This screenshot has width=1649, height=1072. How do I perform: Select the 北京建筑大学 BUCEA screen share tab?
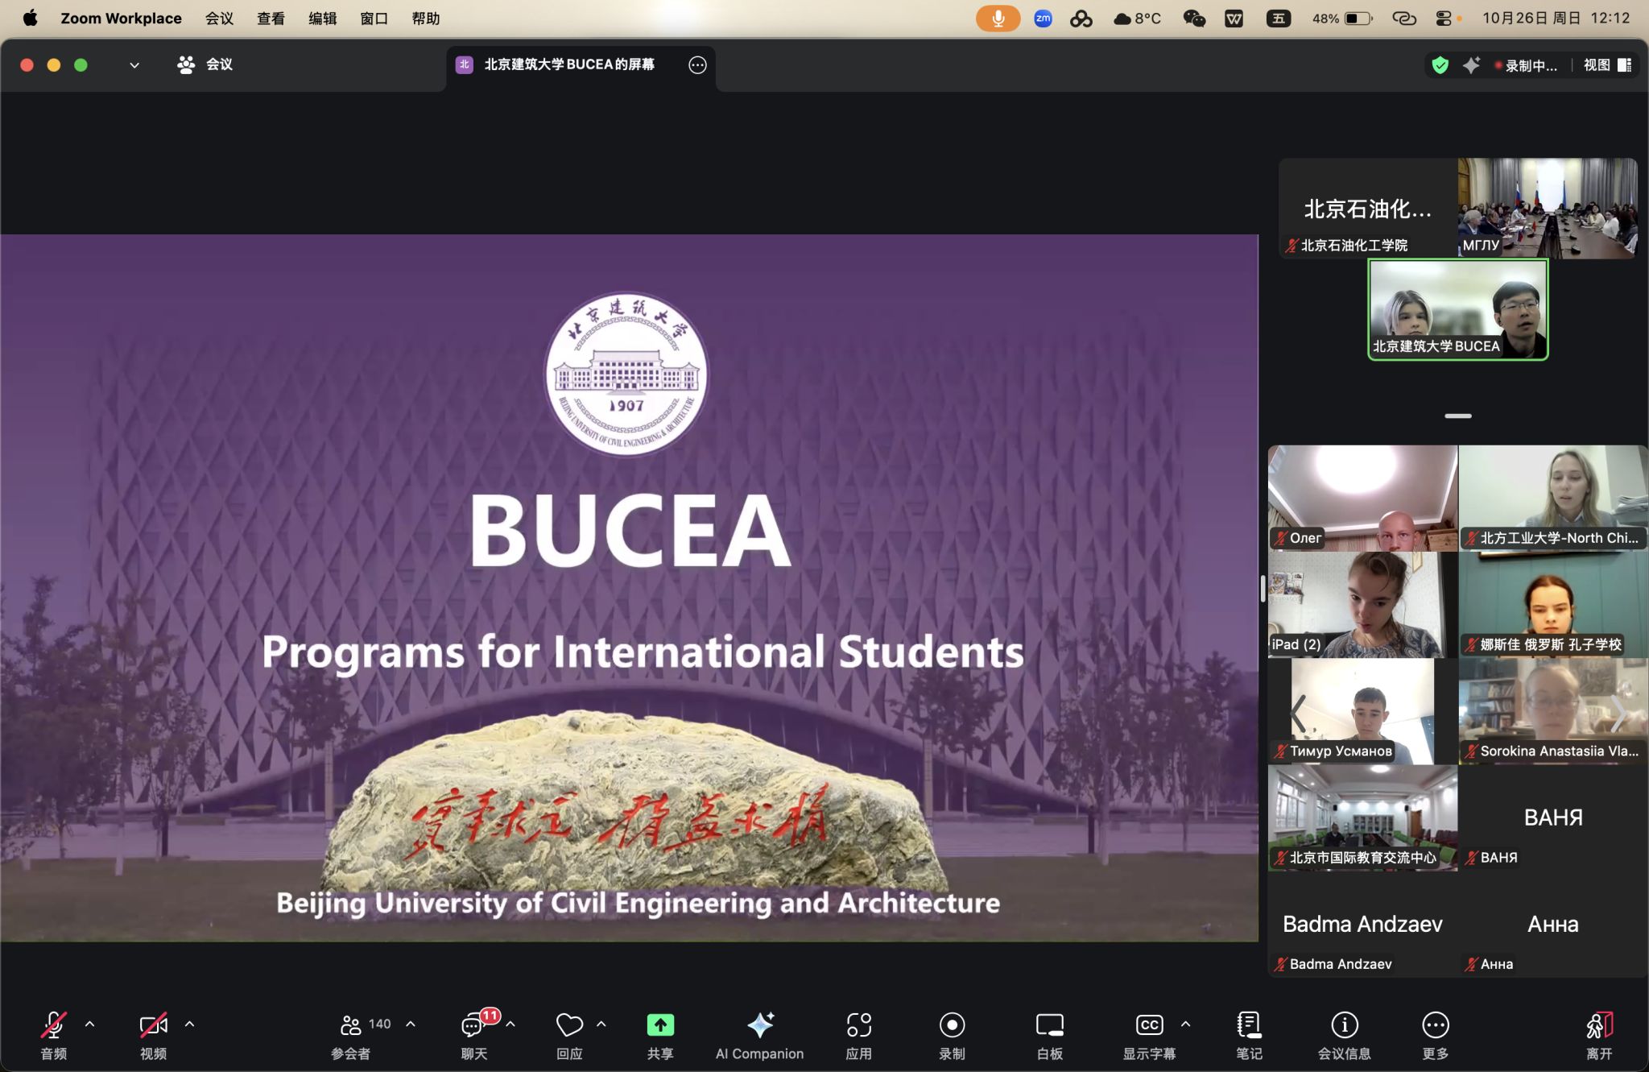pos(568,64)
